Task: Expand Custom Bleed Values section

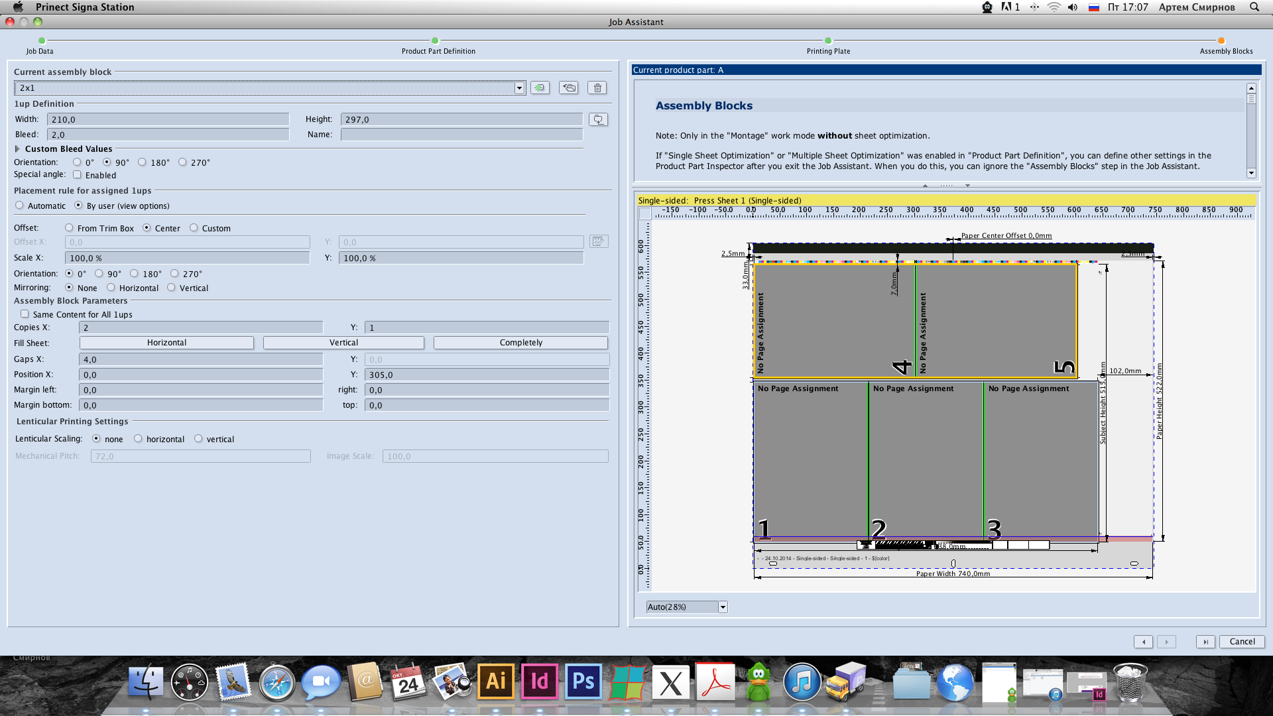Action: pos(17,149)
